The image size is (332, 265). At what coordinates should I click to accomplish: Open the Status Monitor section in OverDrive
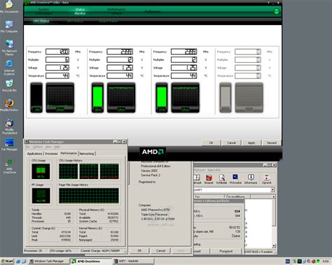pyautogui.click(x=80, y=11)
